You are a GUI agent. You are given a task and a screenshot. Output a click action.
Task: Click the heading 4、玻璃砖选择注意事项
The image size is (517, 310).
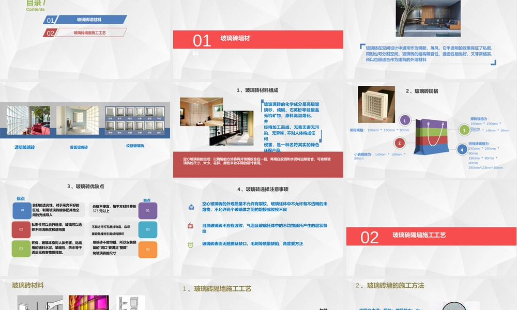coord(263,189)
